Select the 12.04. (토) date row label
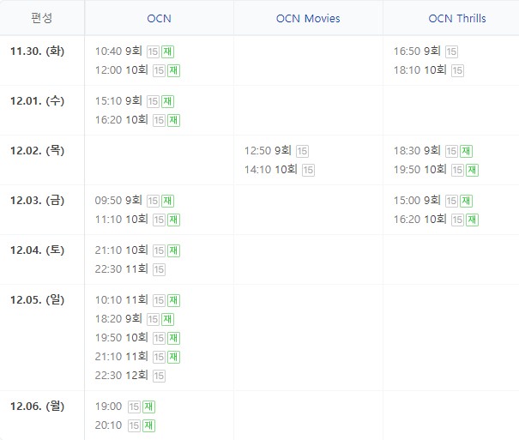Image resolution: width=519 pixels, height=440 pixels. (x=37, y=250)
